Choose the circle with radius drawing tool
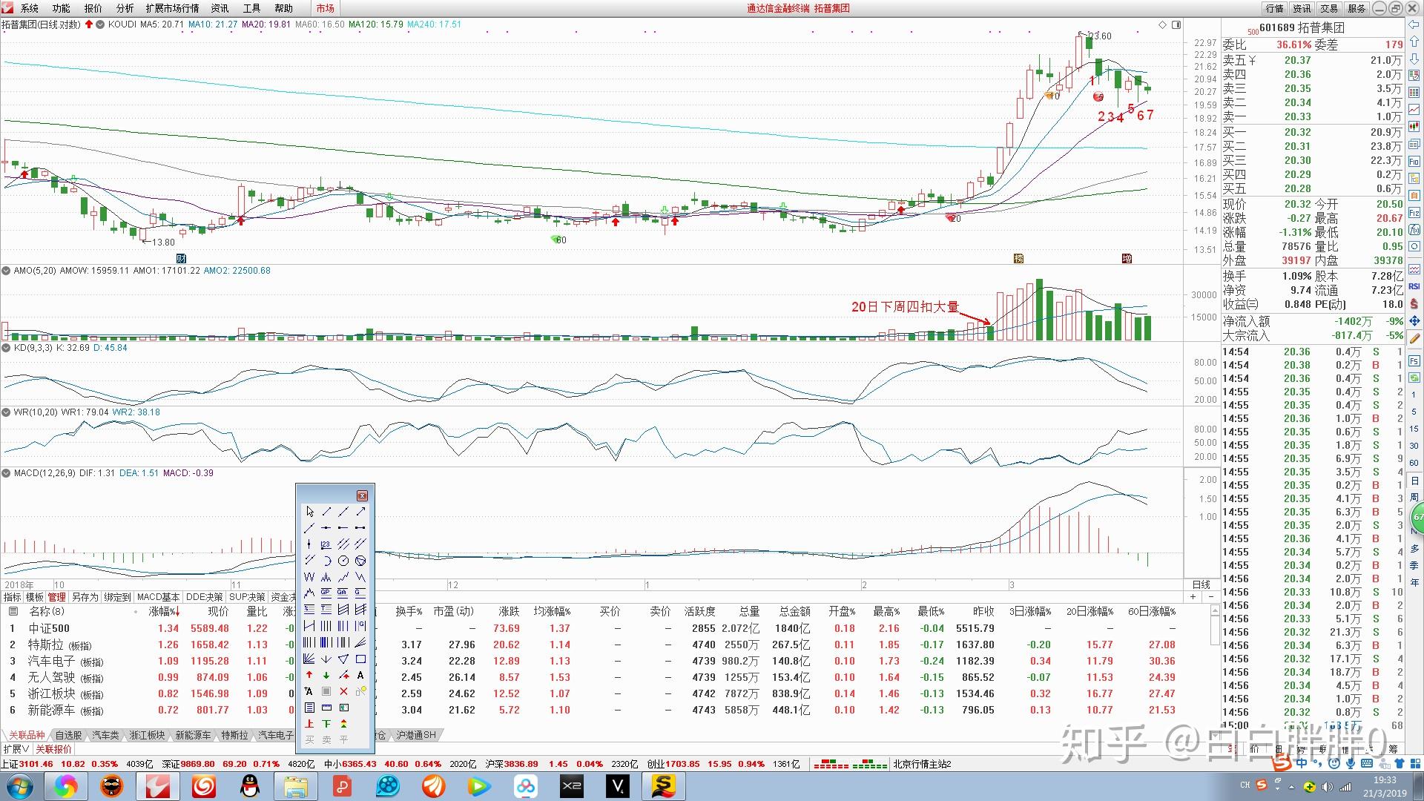 click(x=343, y=561)
